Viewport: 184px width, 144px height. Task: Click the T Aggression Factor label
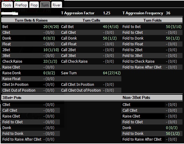click(x=78, y=13)
